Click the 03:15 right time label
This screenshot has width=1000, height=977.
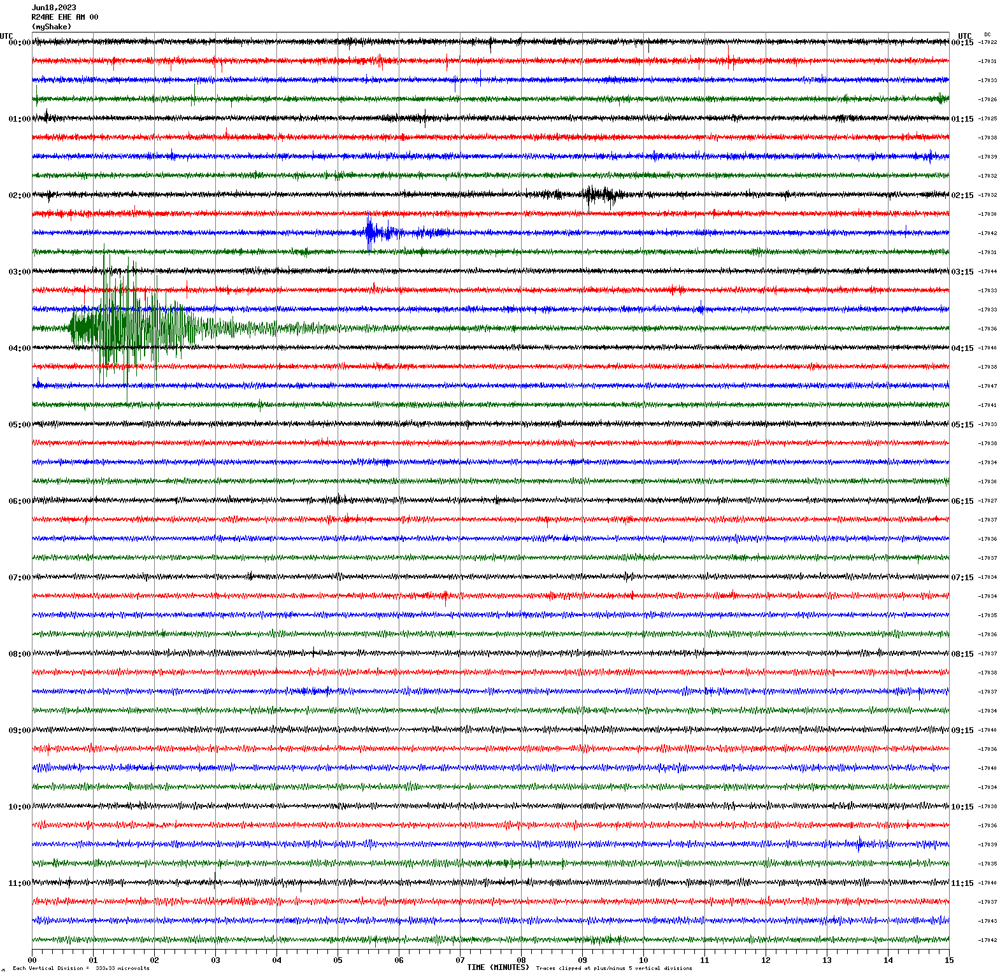tap(962, 272)
